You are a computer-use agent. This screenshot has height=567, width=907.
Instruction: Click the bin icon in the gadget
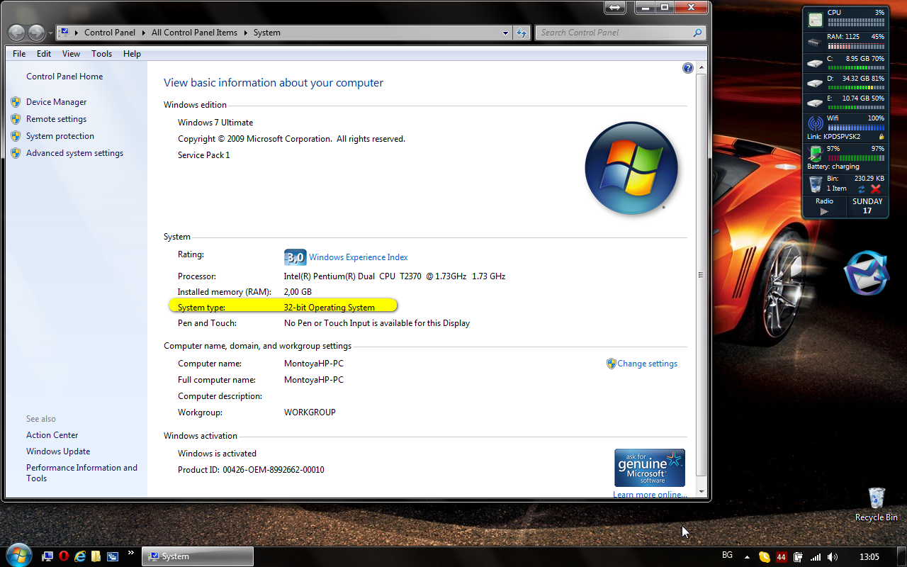click(x=816, y=184)
